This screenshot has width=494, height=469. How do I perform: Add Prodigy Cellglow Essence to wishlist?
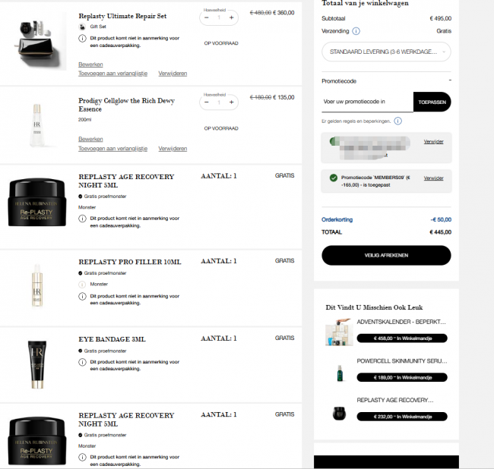tap(112, 149)
